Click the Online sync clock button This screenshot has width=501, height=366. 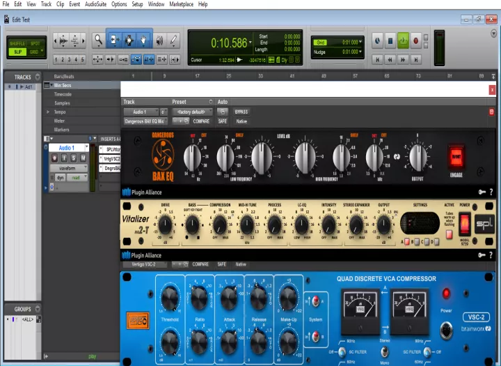point(377,41)
